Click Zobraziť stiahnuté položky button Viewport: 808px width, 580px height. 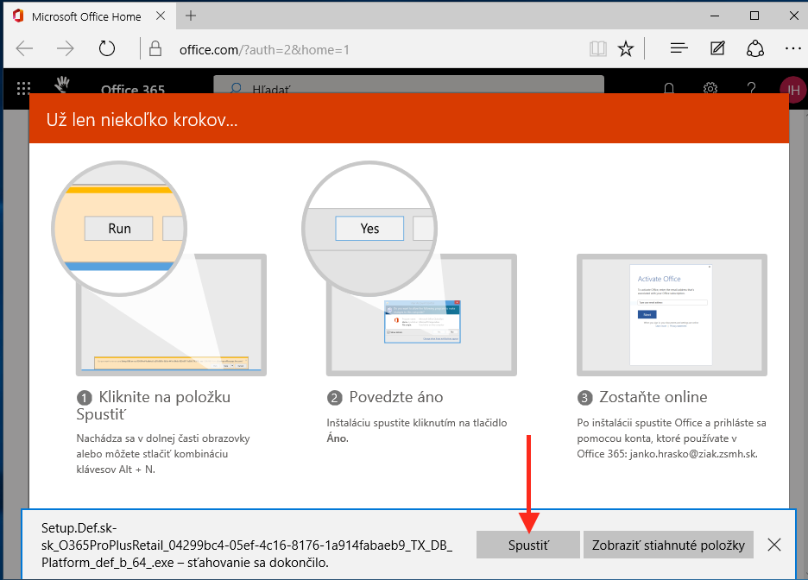(x=669, y=545)
